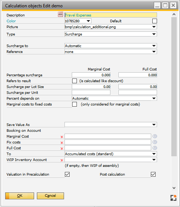Open the translation icon beside Description
Viewport: 180px width, 207px height.
coord(60,14)
